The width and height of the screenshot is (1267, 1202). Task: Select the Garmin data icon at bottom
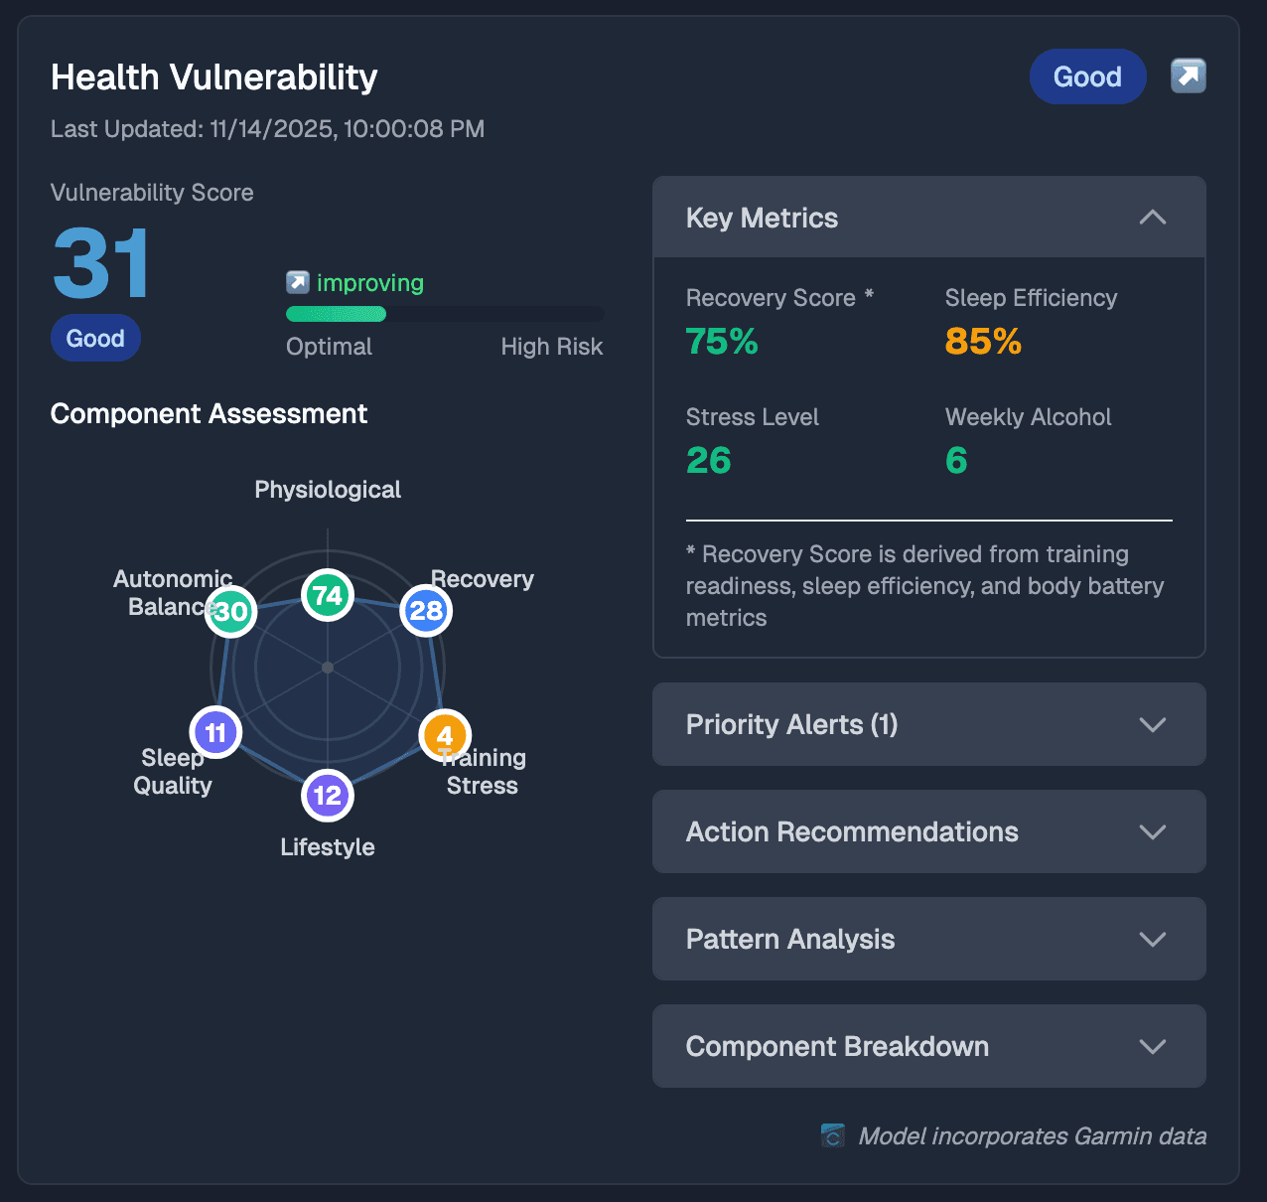coord(832,1135)
